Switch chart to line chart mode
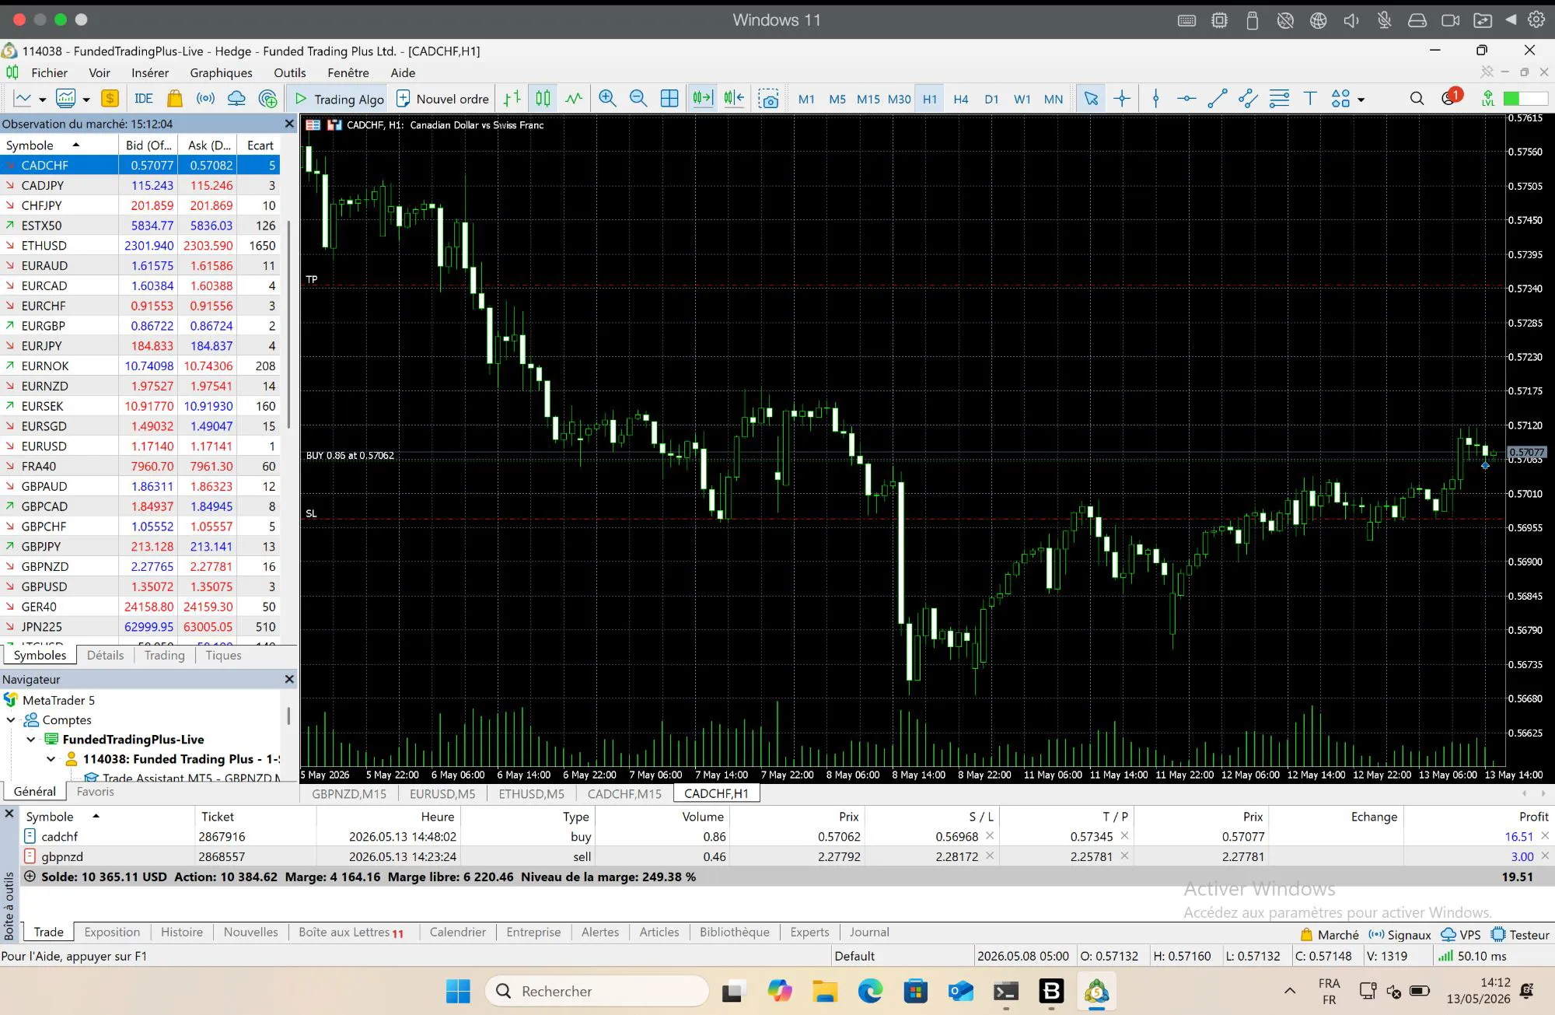Viewport: 1555px width, 1015px height. (x=574, y=99)
